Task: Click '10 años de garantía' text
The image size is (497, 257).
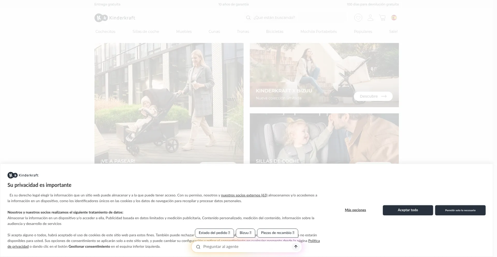Action: click(x=233, y=4)
